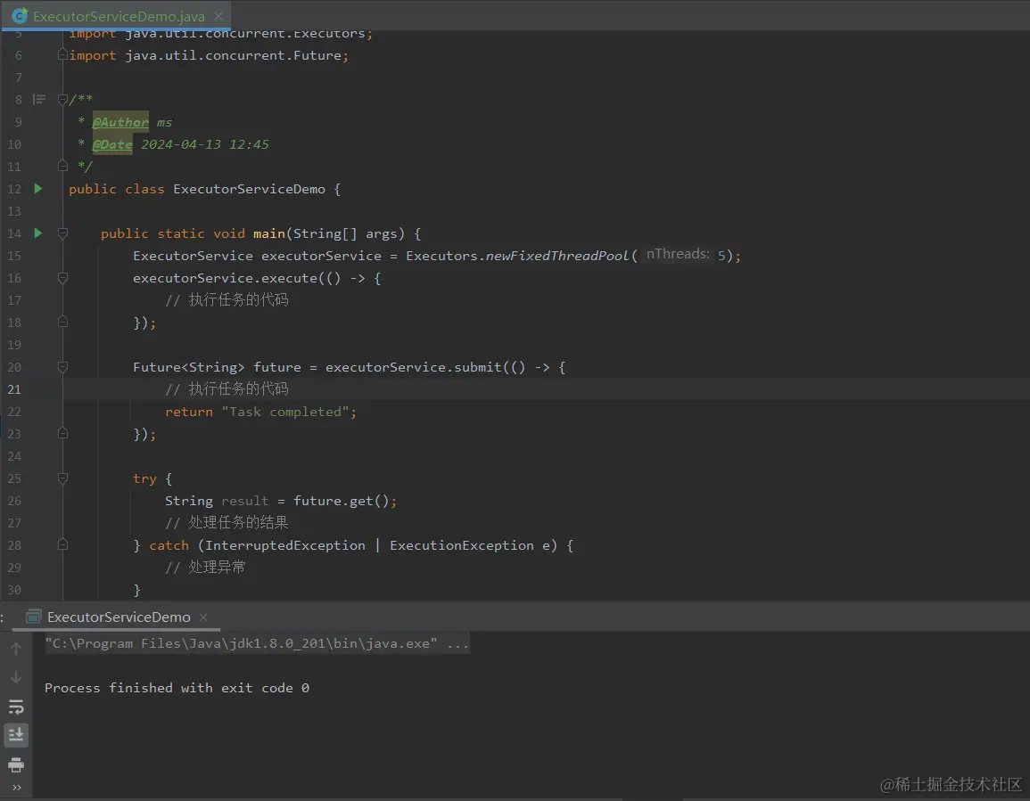Click the nThreads parameter hint
Viewport: 1030px width, 801px height.
tap(678, 254)
